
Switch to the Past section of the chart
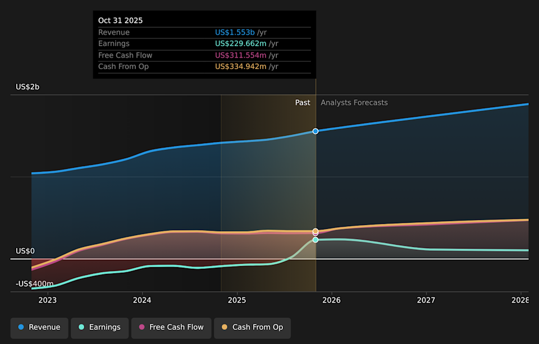302,103
